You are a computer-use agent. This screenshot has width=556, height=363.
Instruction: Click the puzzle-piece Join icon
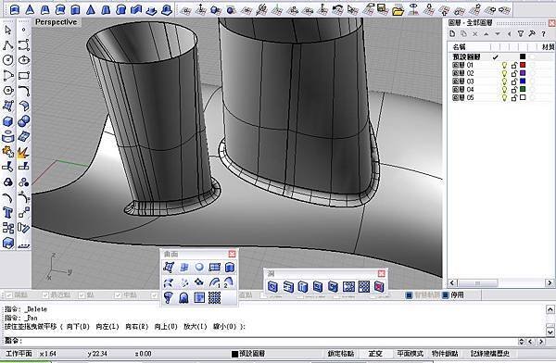pos(7,152)
